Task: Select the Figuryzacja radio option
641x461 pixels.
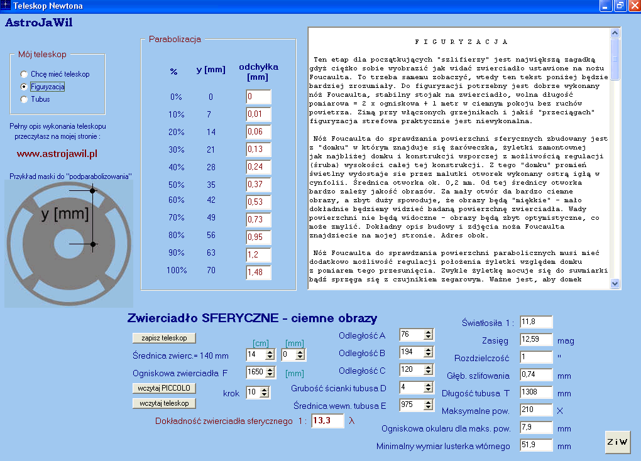Action: [x=43, y=87]
